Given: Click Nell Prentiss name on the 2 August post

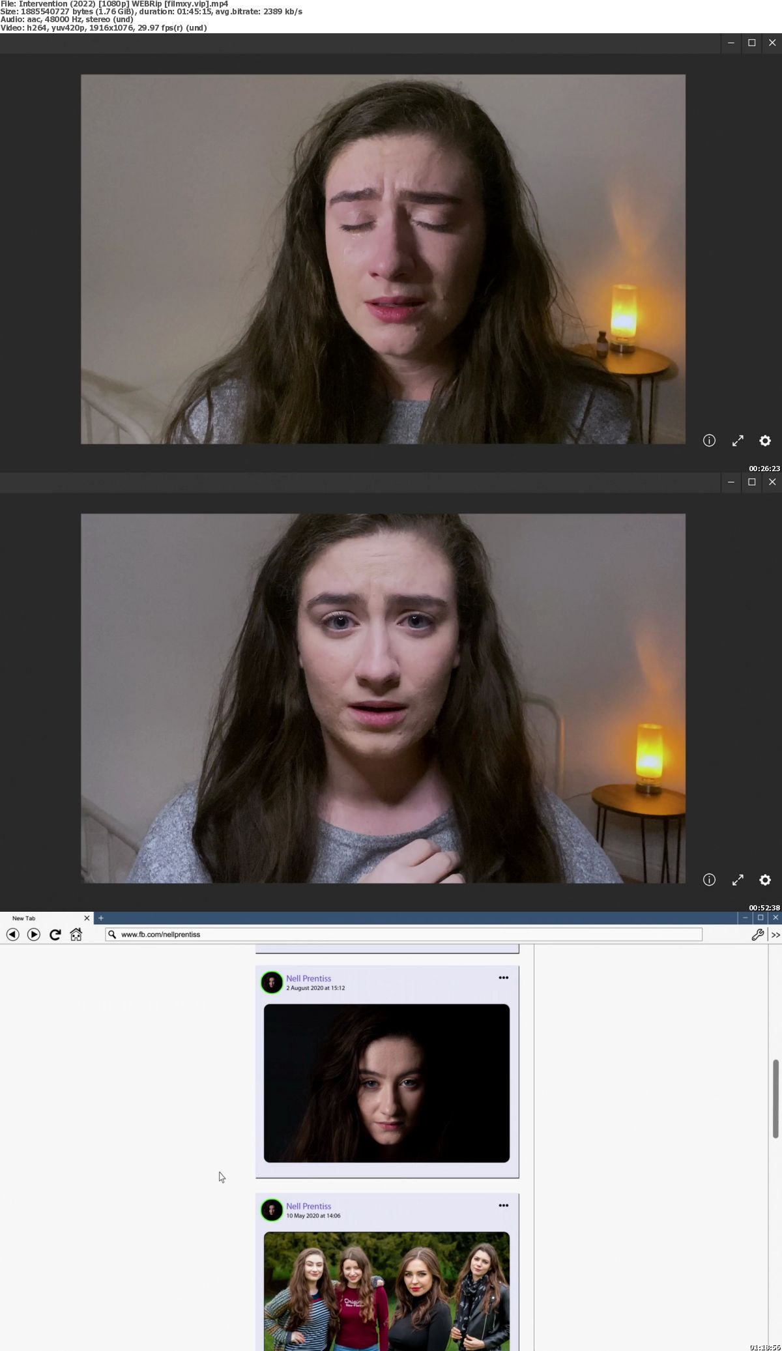Looking at the screenshot, I should pyautogui.click(x=309, y=978).
